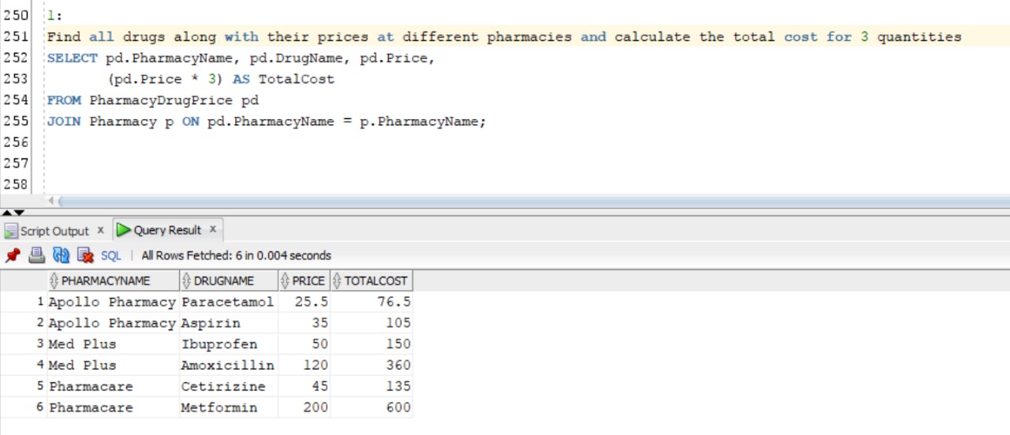Select the Aspirin cell

[x=228, y=323]
